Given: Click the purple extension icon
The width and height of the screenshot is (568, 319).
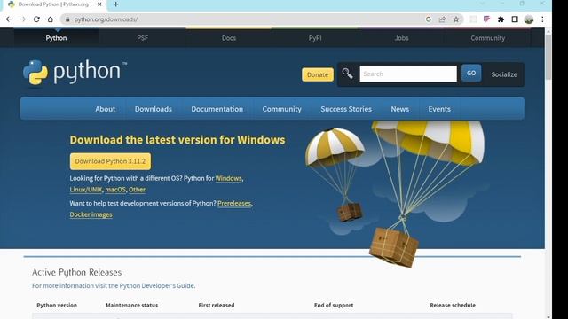Looking at the screenshot, I should coord(486,19).
